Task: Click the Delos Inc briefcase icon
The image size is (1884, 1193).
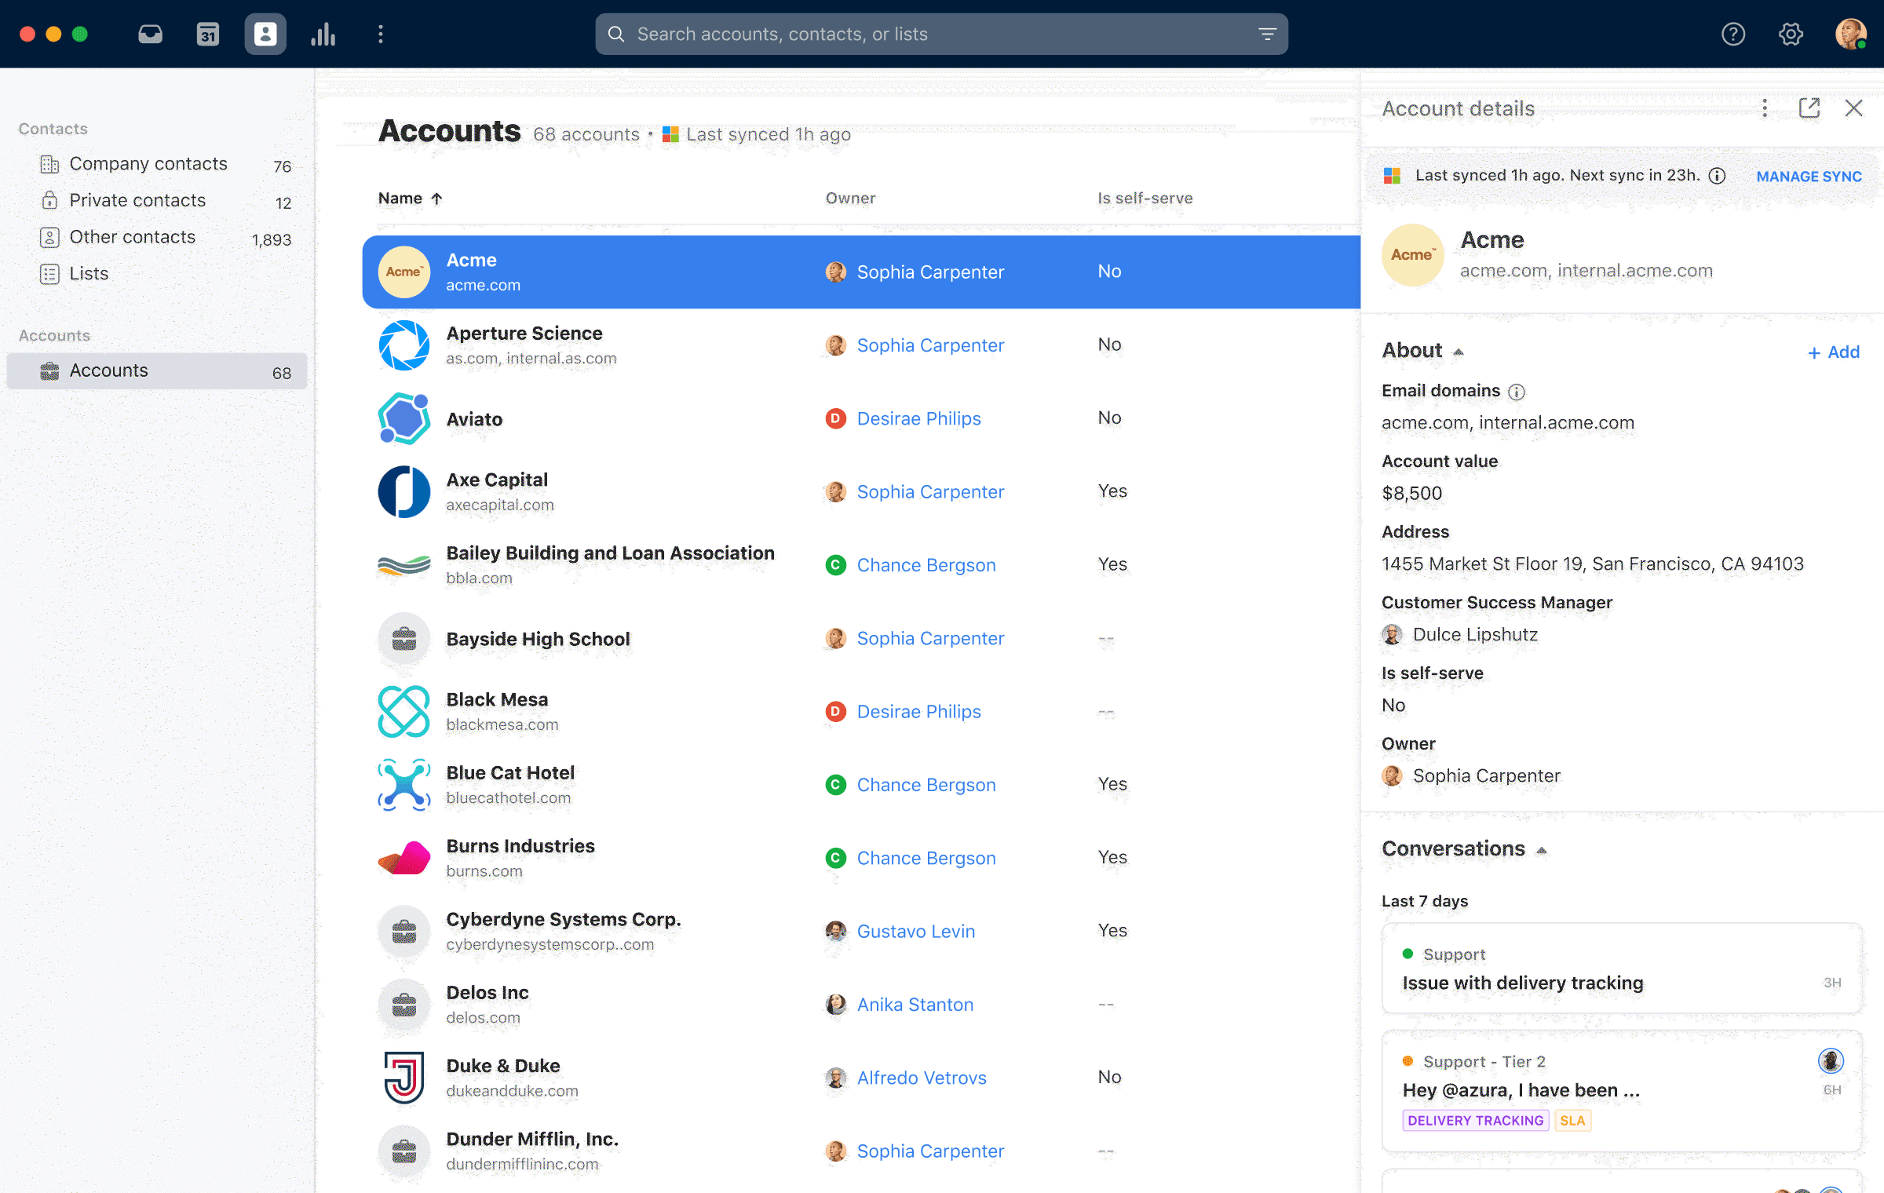Action: click(403, 1005)
